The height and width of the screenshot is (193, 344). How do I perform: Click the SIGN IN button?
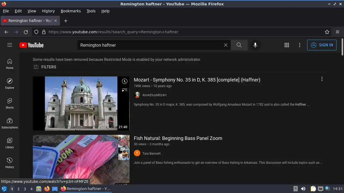click(x=322, y=45)
